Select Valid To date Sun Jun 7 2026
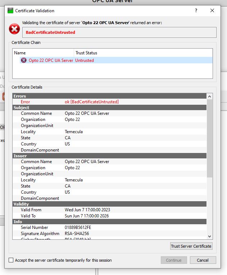 coord(87,216)
